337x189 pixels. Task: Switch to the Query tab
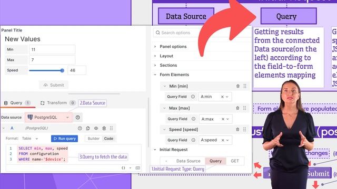(18, 103)
